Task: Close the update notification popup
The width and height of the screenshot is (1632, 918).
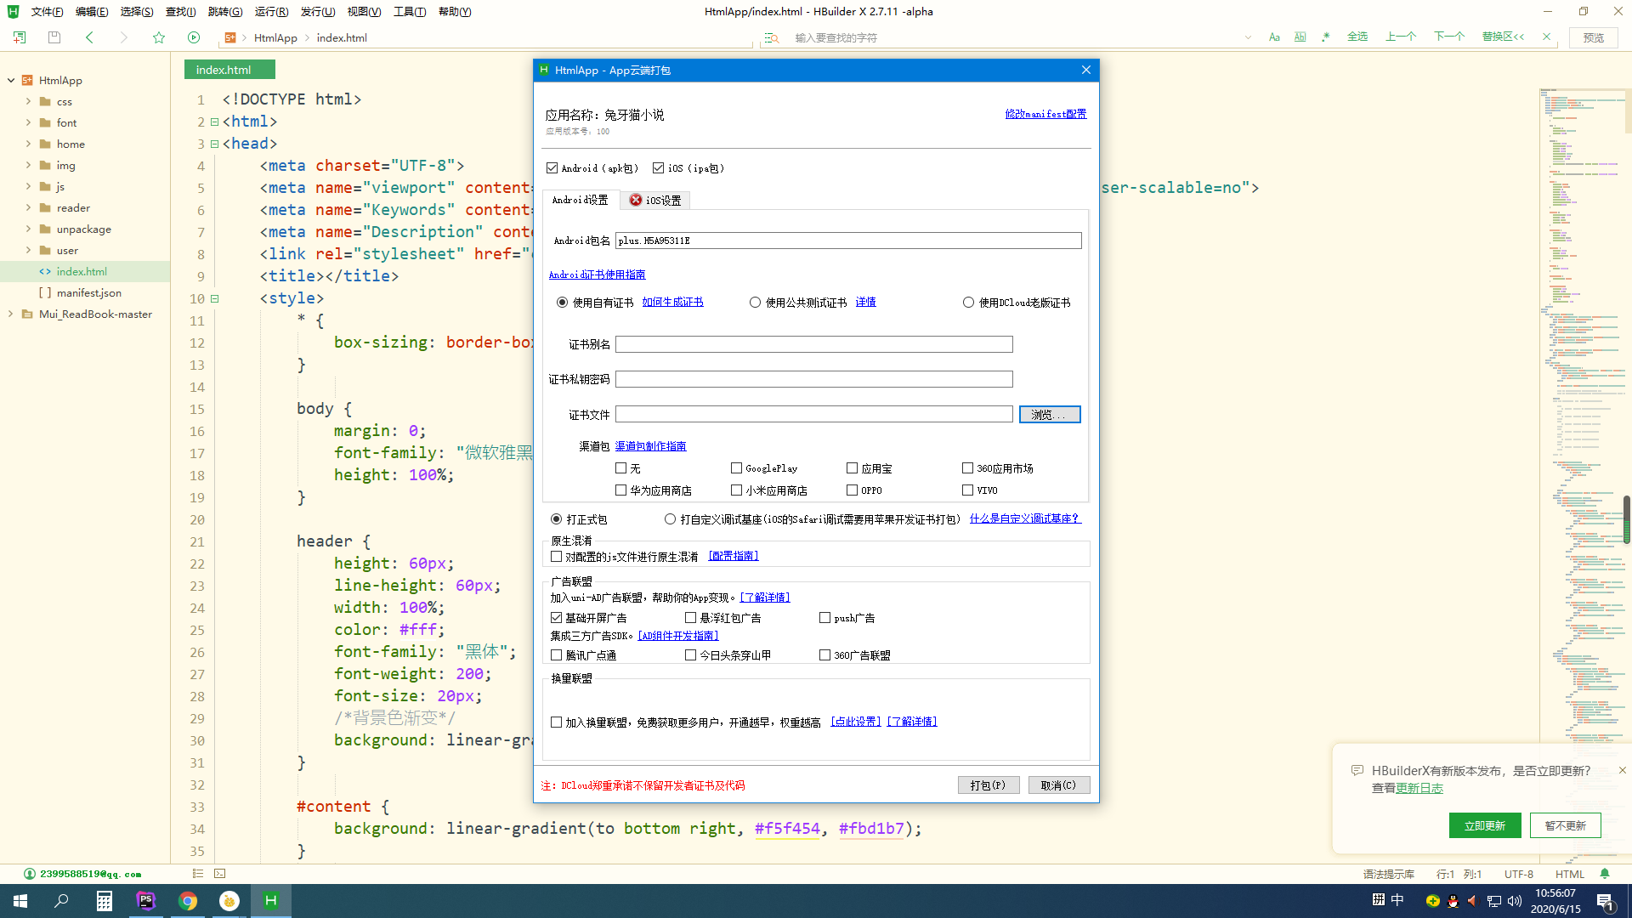Action: click(1622, 770)
